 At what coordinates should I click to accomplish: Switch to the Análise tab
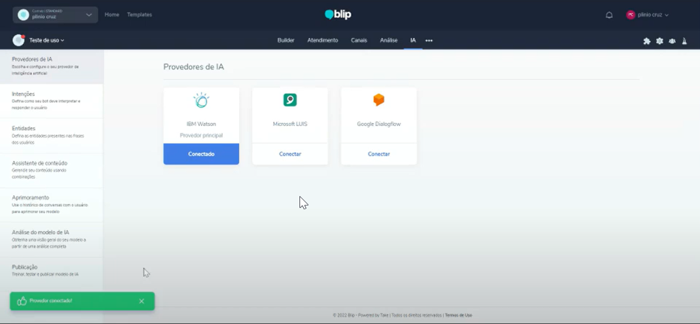(389, 40)
